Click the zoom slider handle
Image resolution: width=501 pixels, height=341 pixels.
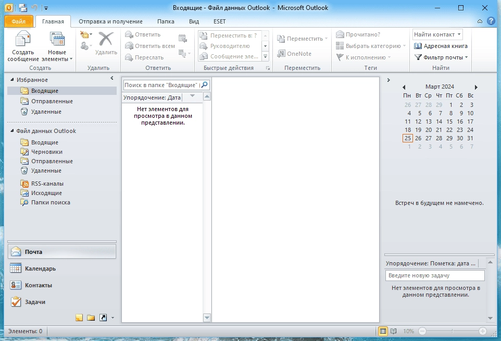tap(453, 331)
